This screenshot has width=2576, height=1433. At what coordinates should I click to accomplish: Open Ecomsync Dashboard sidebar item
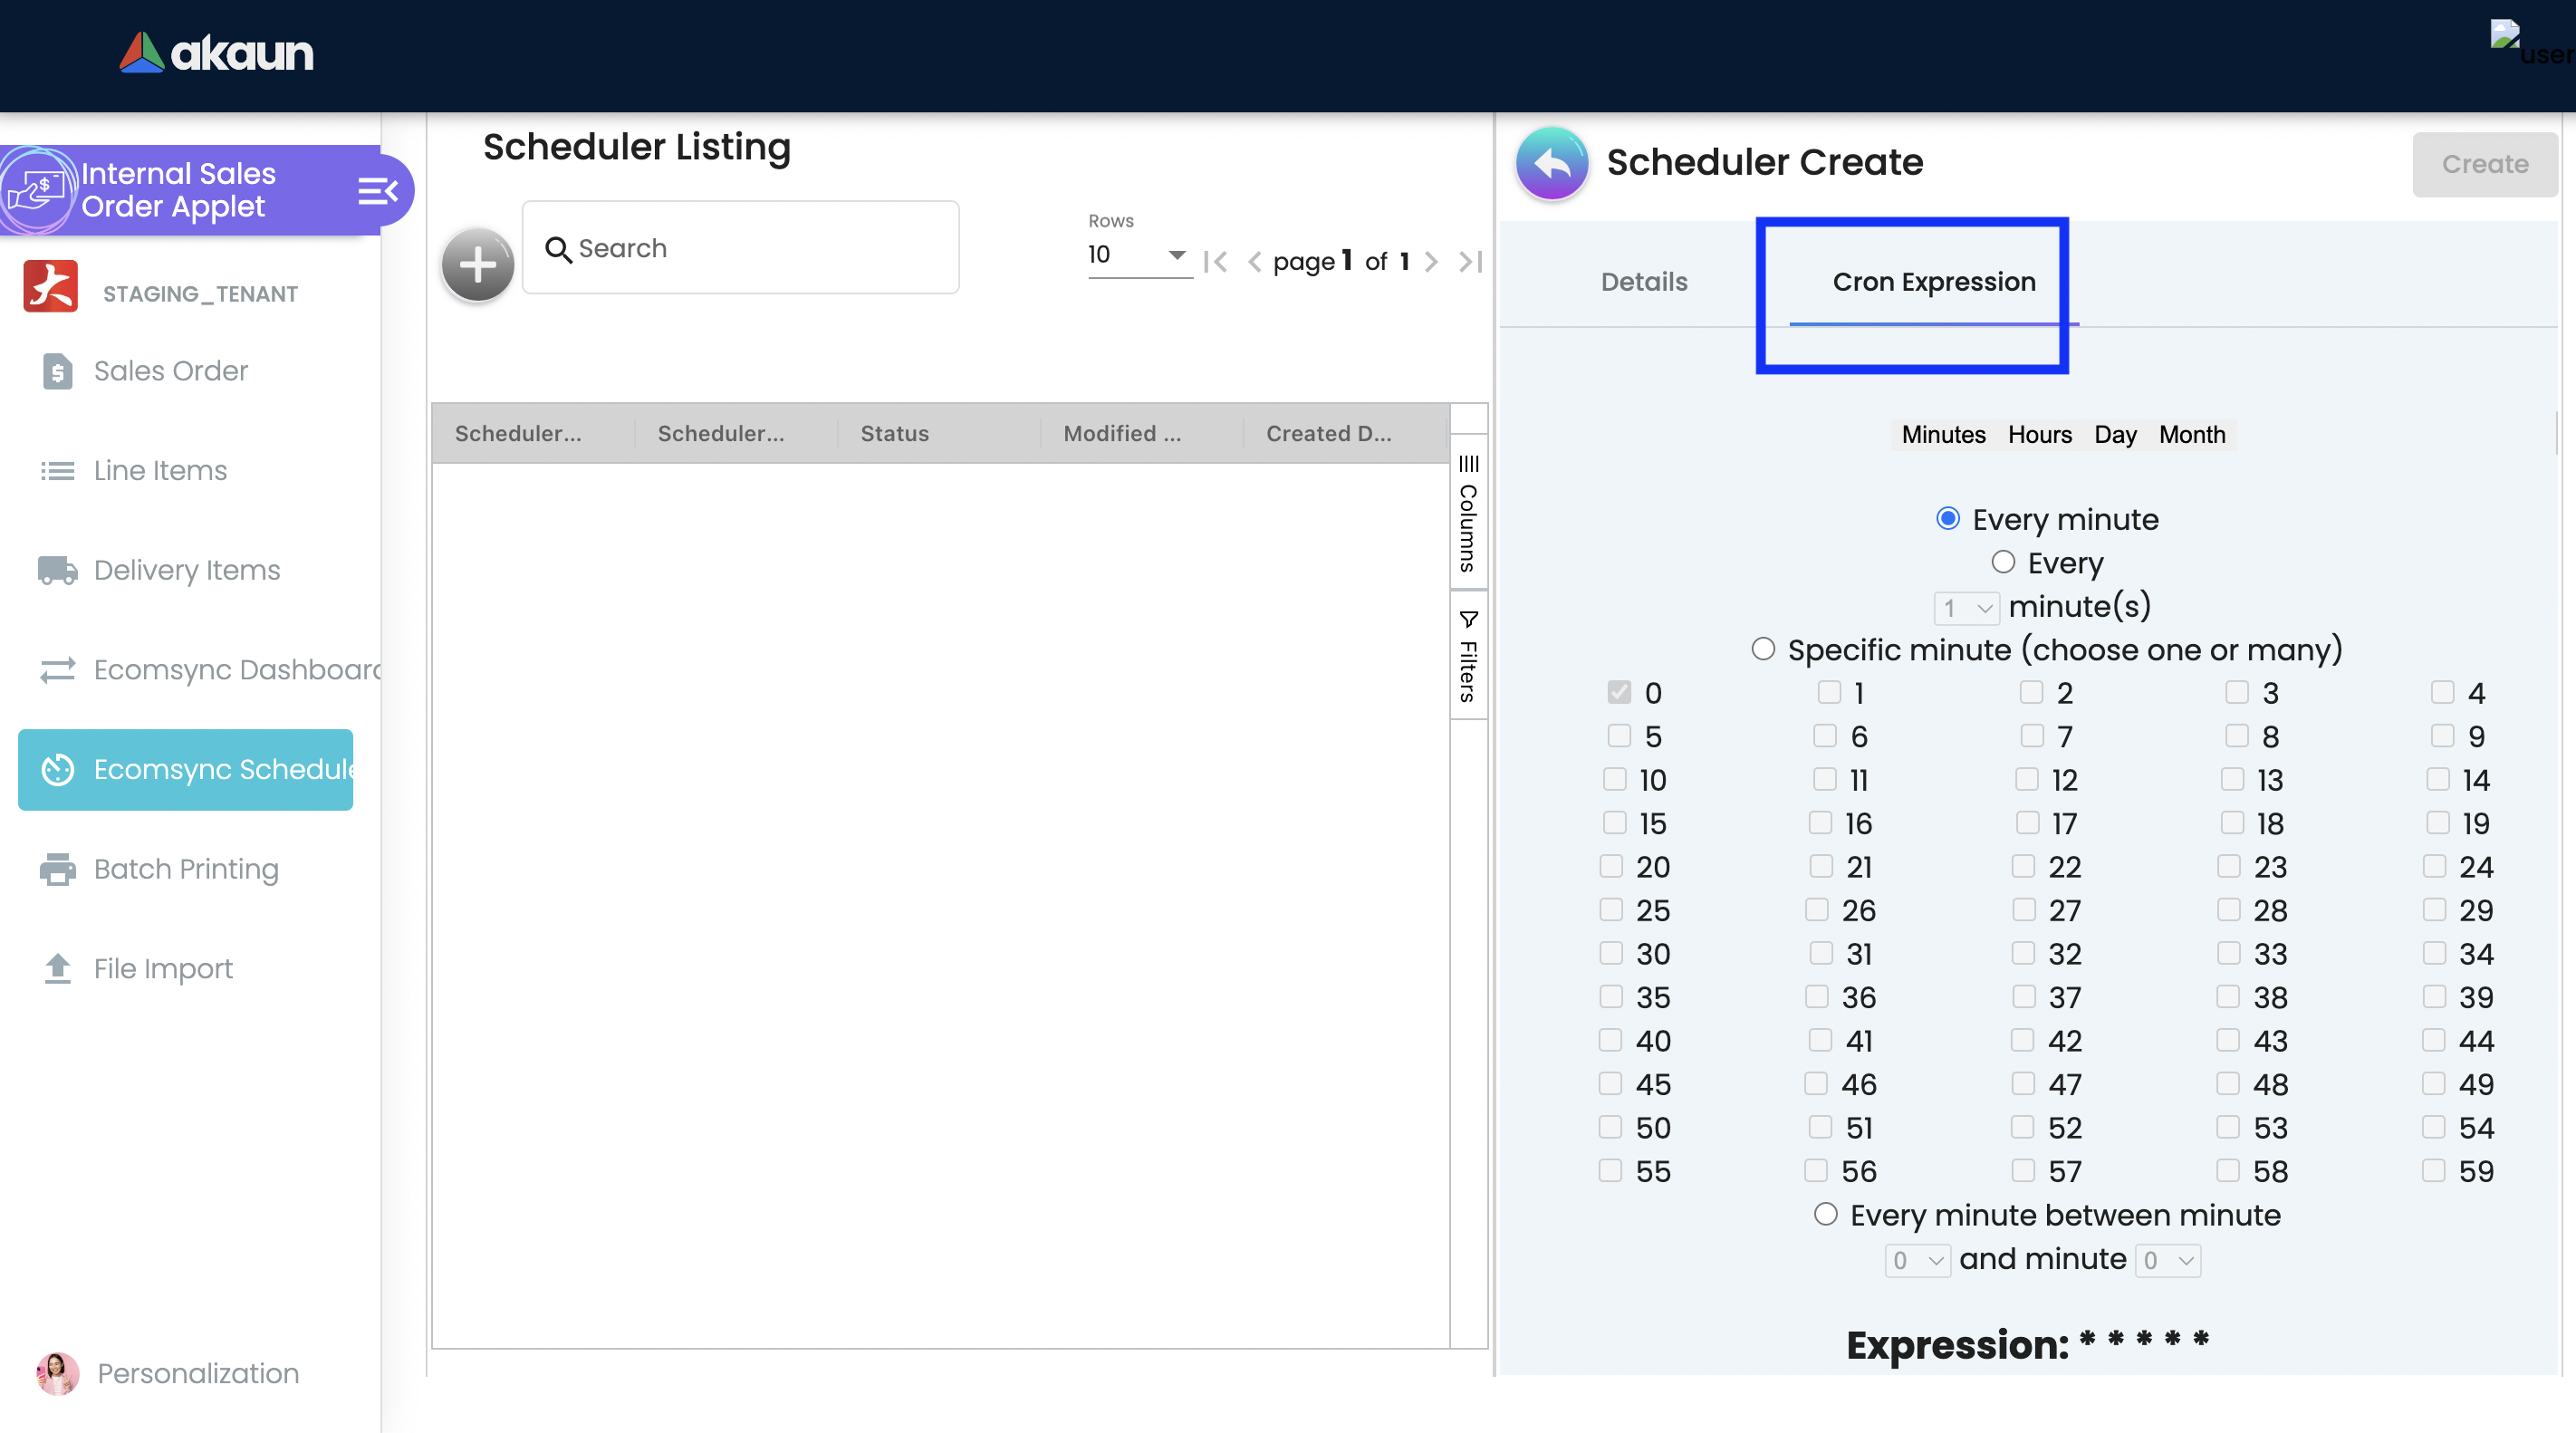(236, 669)
